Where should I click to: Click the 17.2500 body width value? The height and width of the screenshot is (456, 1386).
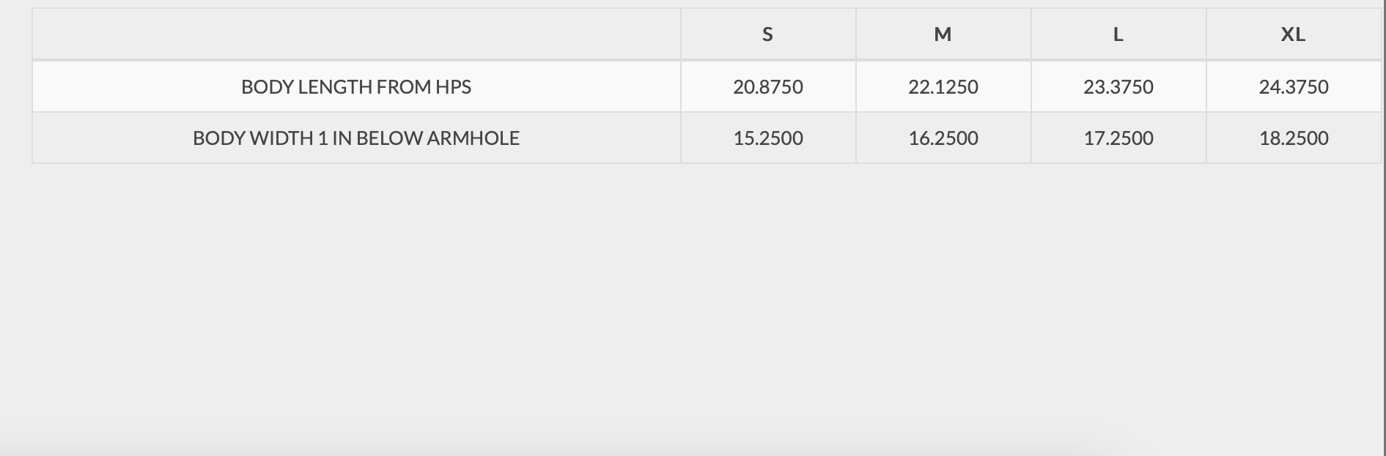[1118, 138]
